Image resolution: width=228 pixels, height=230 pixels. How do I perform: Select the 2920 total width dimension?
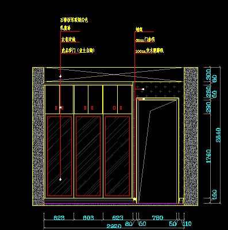[x=114, y=227]
